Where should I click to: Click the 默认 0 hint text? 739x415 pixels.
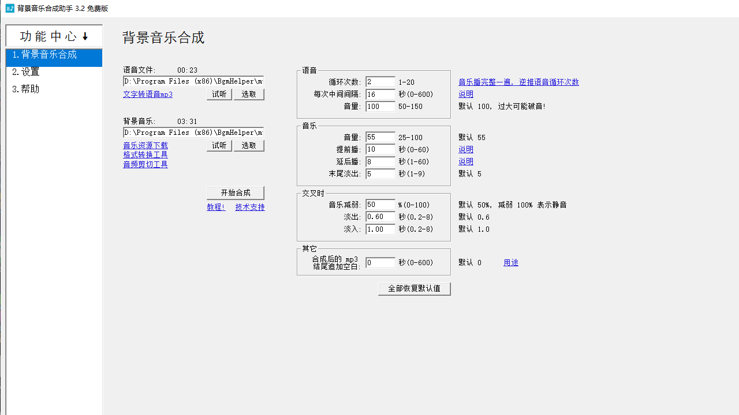(x=470, y=263)
